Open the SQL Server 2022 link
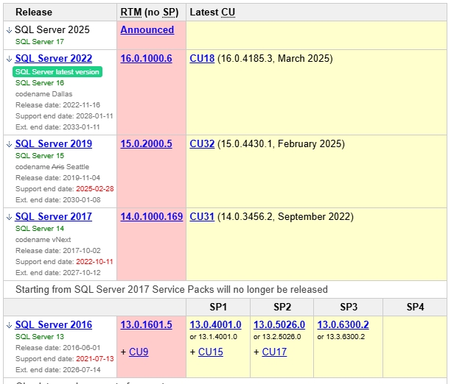Screen dimensions: 454x384 click(x=54, y=58)
